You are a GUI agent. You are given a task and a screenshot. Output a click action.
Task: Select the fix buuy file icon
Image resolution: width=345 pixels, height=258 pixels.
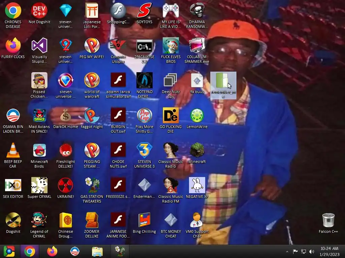click(x=197, y=81)
